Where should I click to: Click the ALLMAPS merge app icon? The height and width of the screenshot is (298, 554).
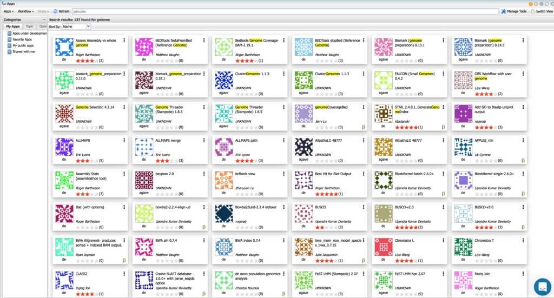point(144,147)
